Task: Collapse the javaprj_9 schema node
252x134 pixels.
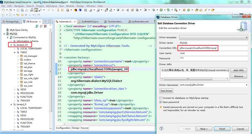Action: 11,104
